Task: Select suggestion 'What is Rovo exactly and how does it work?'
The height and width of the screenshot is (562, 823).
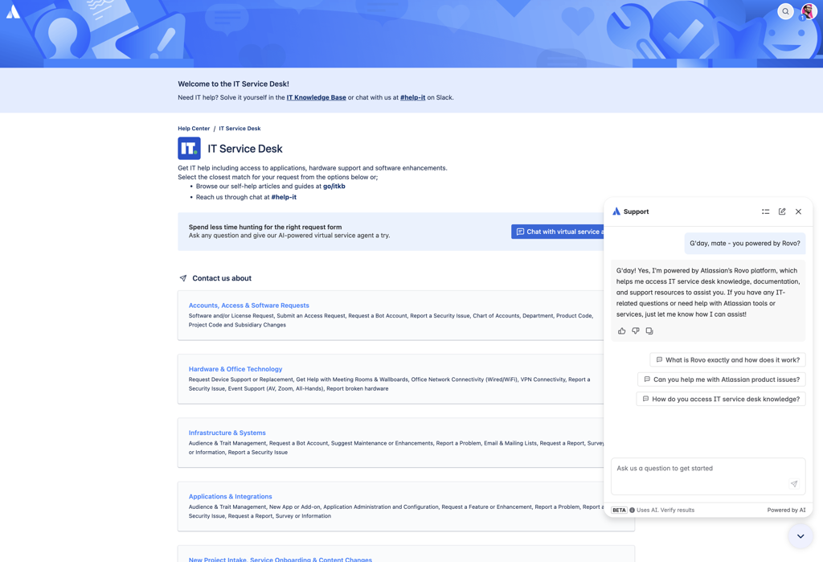Action: pos(727,359)
